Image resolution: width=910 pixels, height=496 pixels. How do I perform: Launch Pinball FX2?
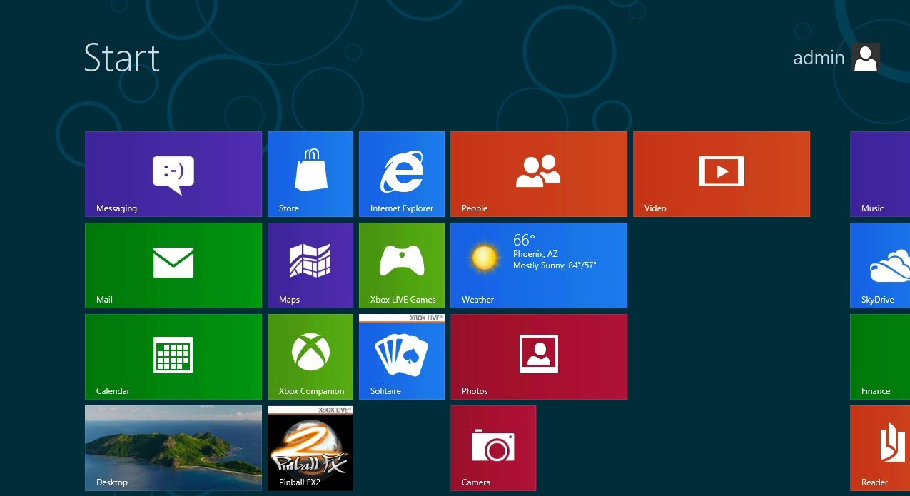click(310, 447)
